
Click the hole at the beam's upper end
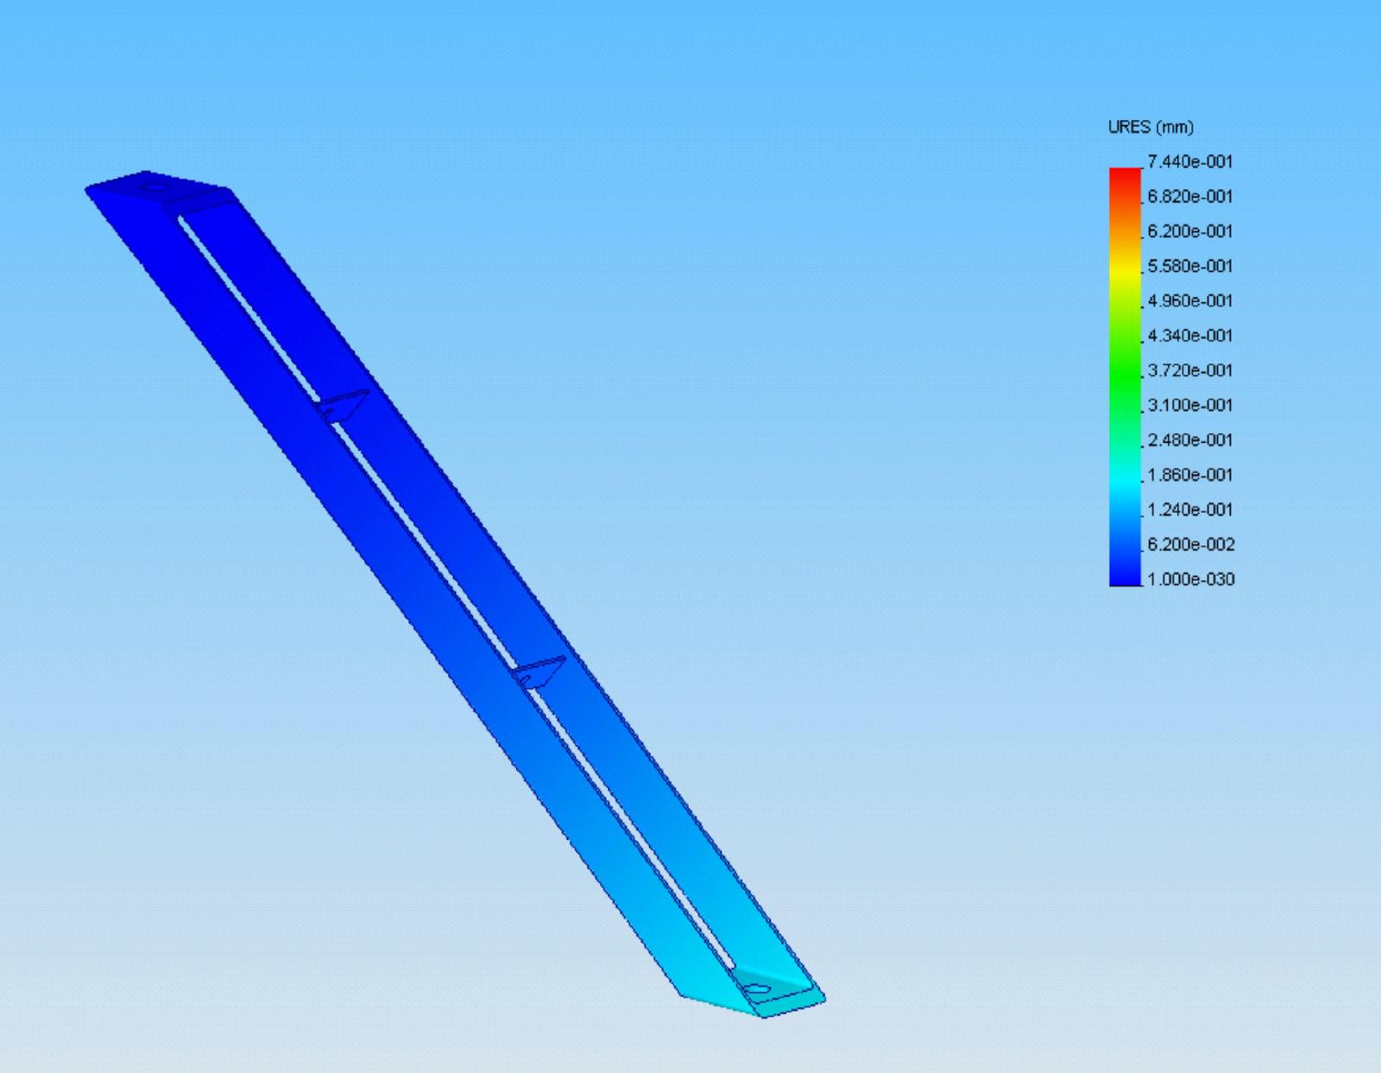(155, 186)
